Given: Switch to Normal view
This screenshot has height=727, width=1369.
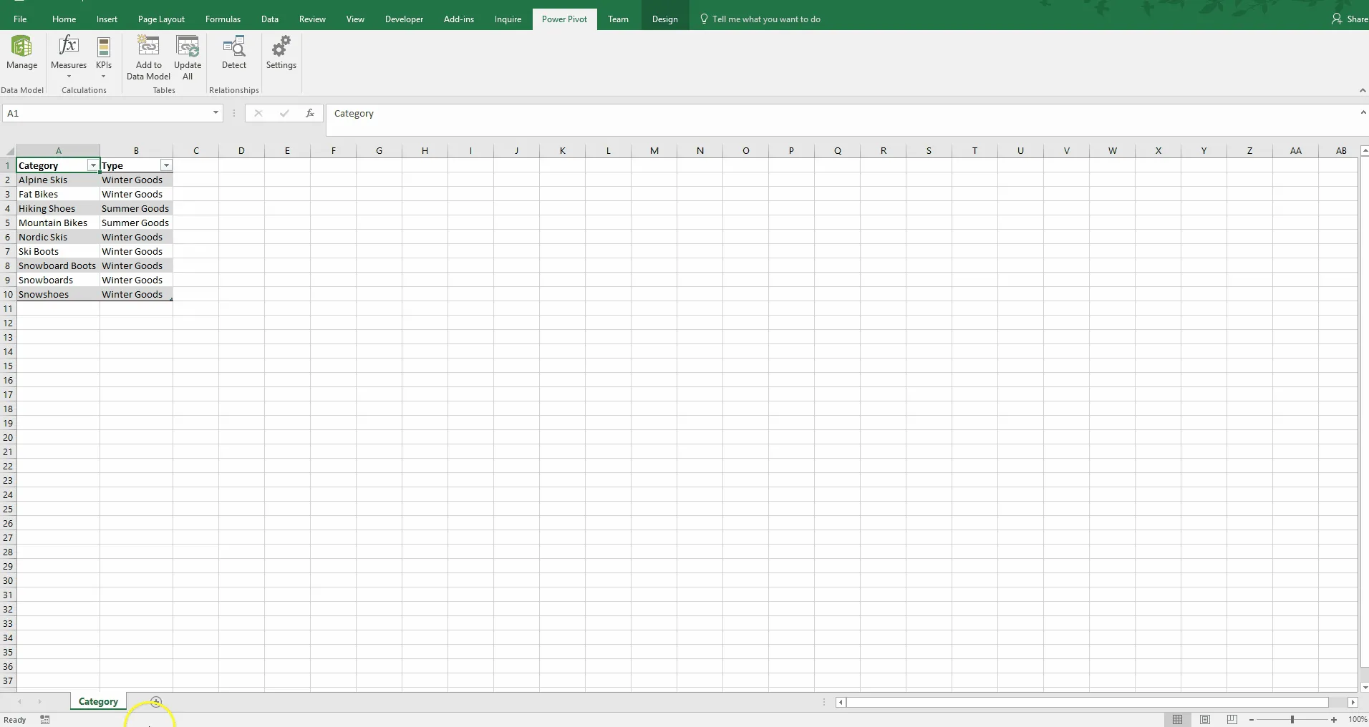Looking at the screenshot, I should (1178, 720).
